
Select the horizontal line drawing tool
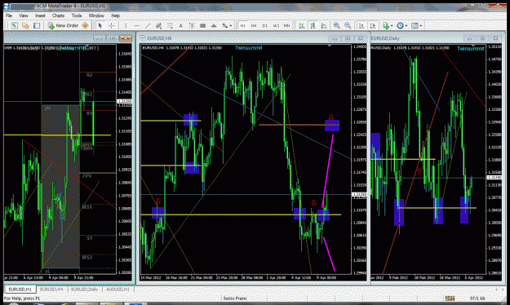coord(137,25)
